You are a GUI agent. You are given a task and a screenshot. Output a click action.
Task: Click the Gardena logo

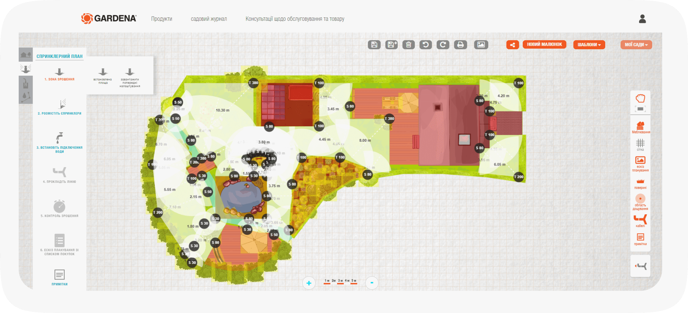click(x=109, y=18)
